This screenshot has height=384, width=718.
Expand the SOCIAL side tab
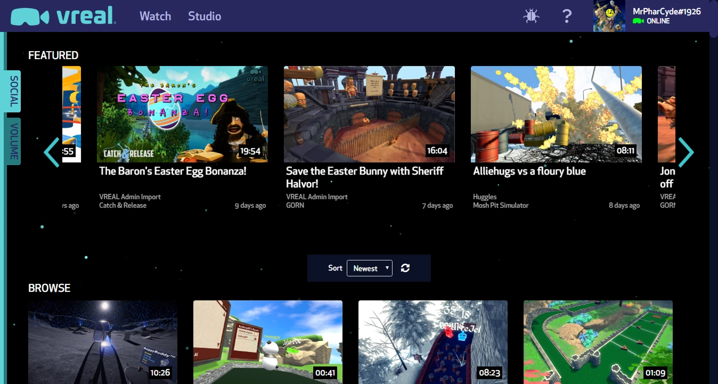14,91
